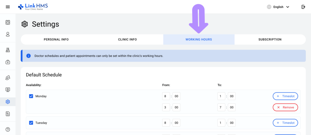This screenshot has height=135, width=311.
Task: Click the Availability: column label
Action: [34, 85]
